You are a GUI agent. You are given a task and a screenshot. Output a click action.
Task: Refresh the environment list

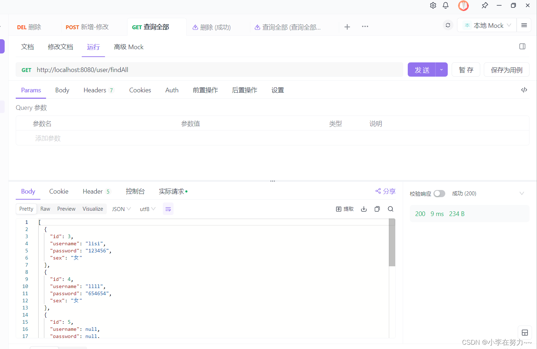[448, 25]
